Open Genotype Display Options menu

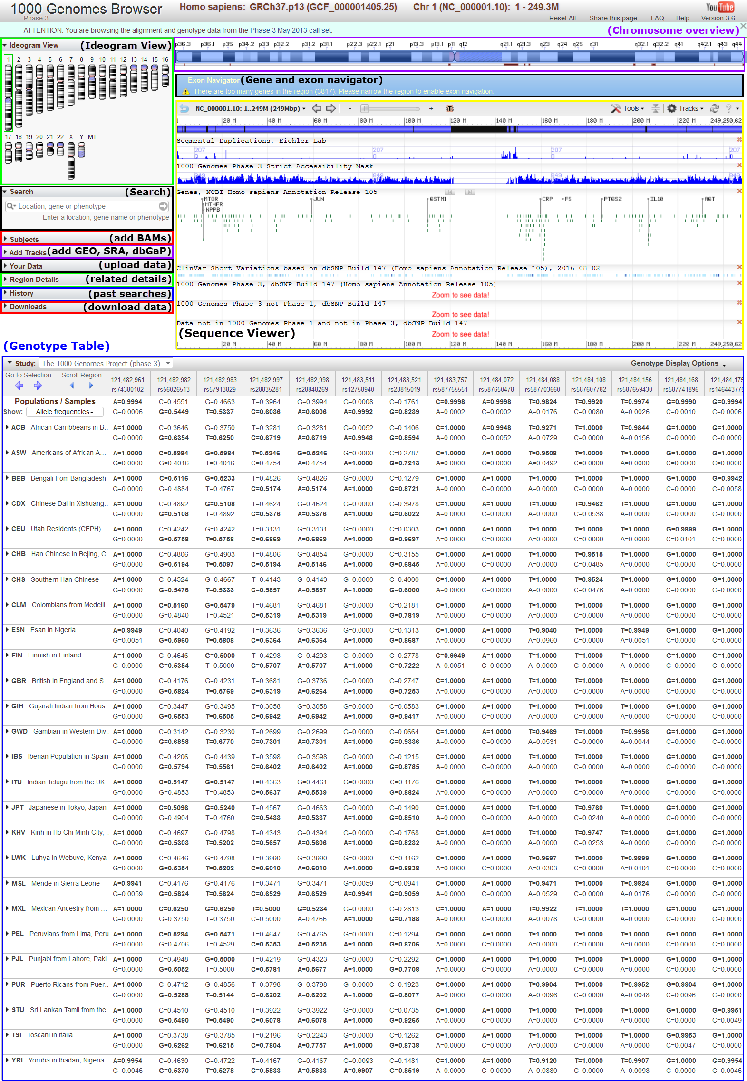[679, 363]
